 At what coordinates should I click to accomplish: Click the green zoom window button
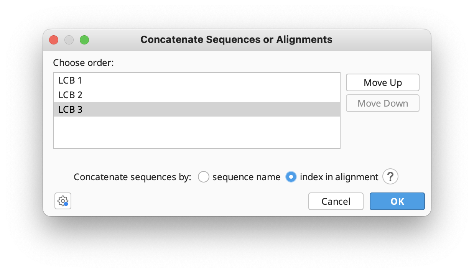[84, 40]
